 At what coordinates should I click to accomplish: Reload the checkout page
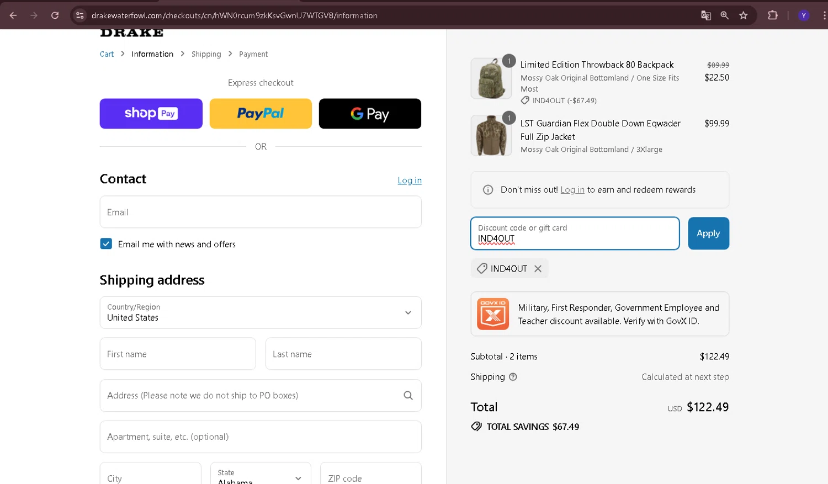(x=55, y=15)
